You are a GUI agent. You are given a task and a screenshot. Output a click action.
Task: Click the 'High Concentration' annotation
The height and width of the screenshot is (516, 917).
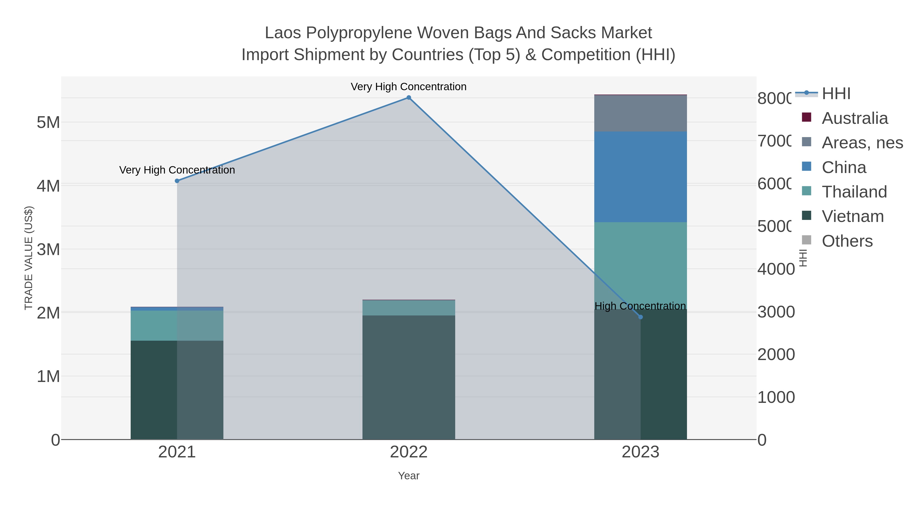(x=640, y=306)
